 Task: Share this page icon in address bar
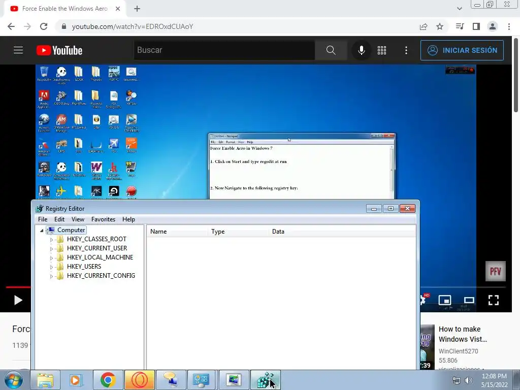tap(424, 26)
